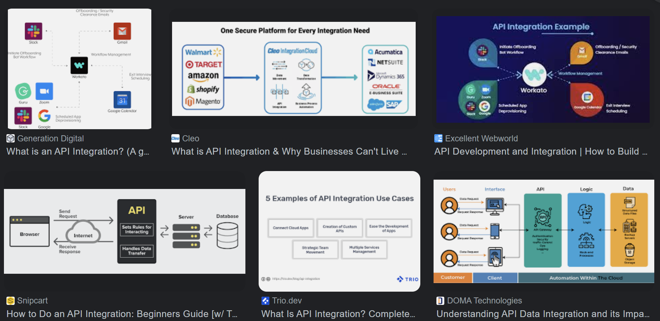This screenshot has height=321, width=660.
Task: Click the Generation Digital favicon
Action: [11, 138]
